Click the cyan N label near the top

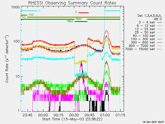coord(39,10)
